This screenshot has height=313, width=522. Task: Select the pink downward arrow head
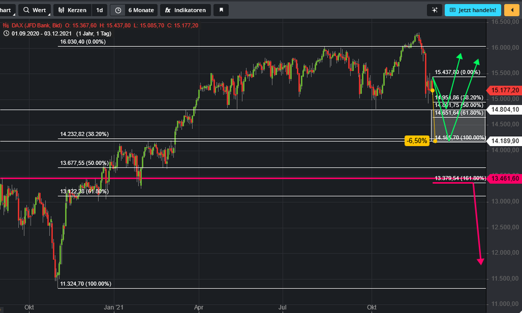click(x=481, y=261)
